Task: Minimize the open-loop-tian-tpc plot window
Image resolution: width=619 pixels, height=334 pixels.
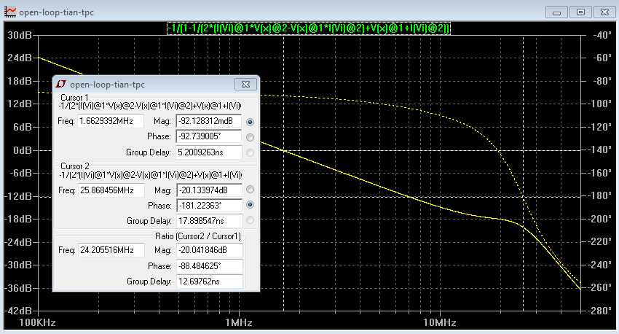Action: pyautogui.click(x=556, y=12)
